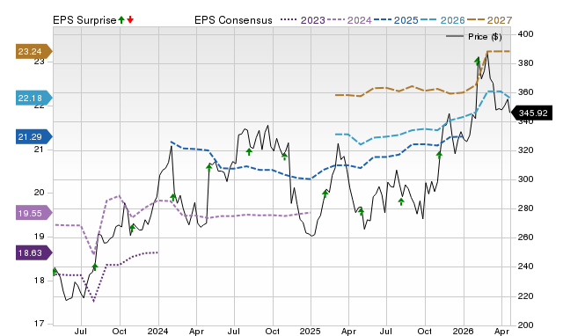
Task: Click the surprise arrow at chart's left edge
Action: (x=55, y=272)
